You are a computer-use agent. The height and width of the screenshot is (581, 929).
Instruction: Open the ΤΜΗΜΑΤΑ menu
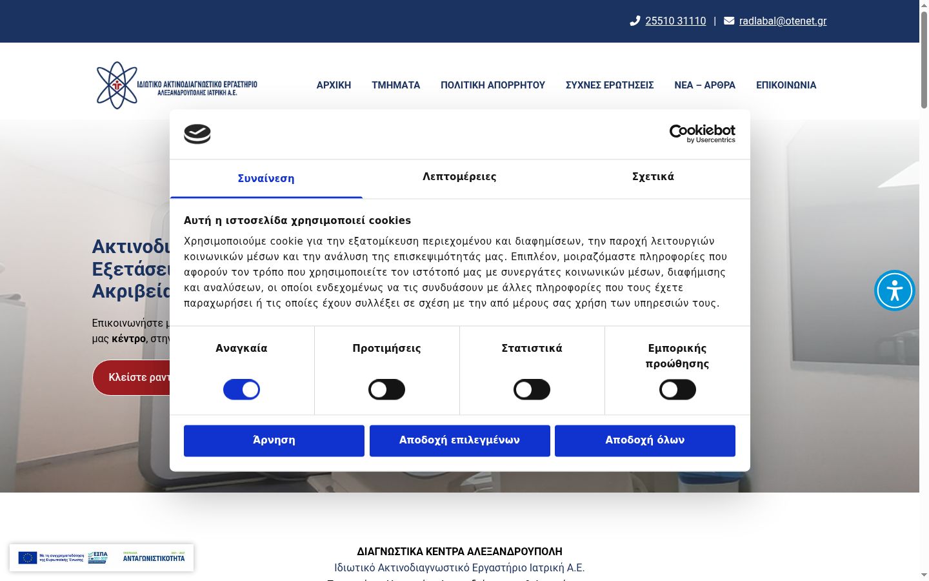[395, 85]
